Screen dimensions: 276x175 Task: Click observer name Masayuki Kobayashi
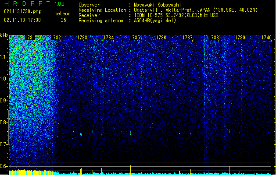[x=158, y=5]
